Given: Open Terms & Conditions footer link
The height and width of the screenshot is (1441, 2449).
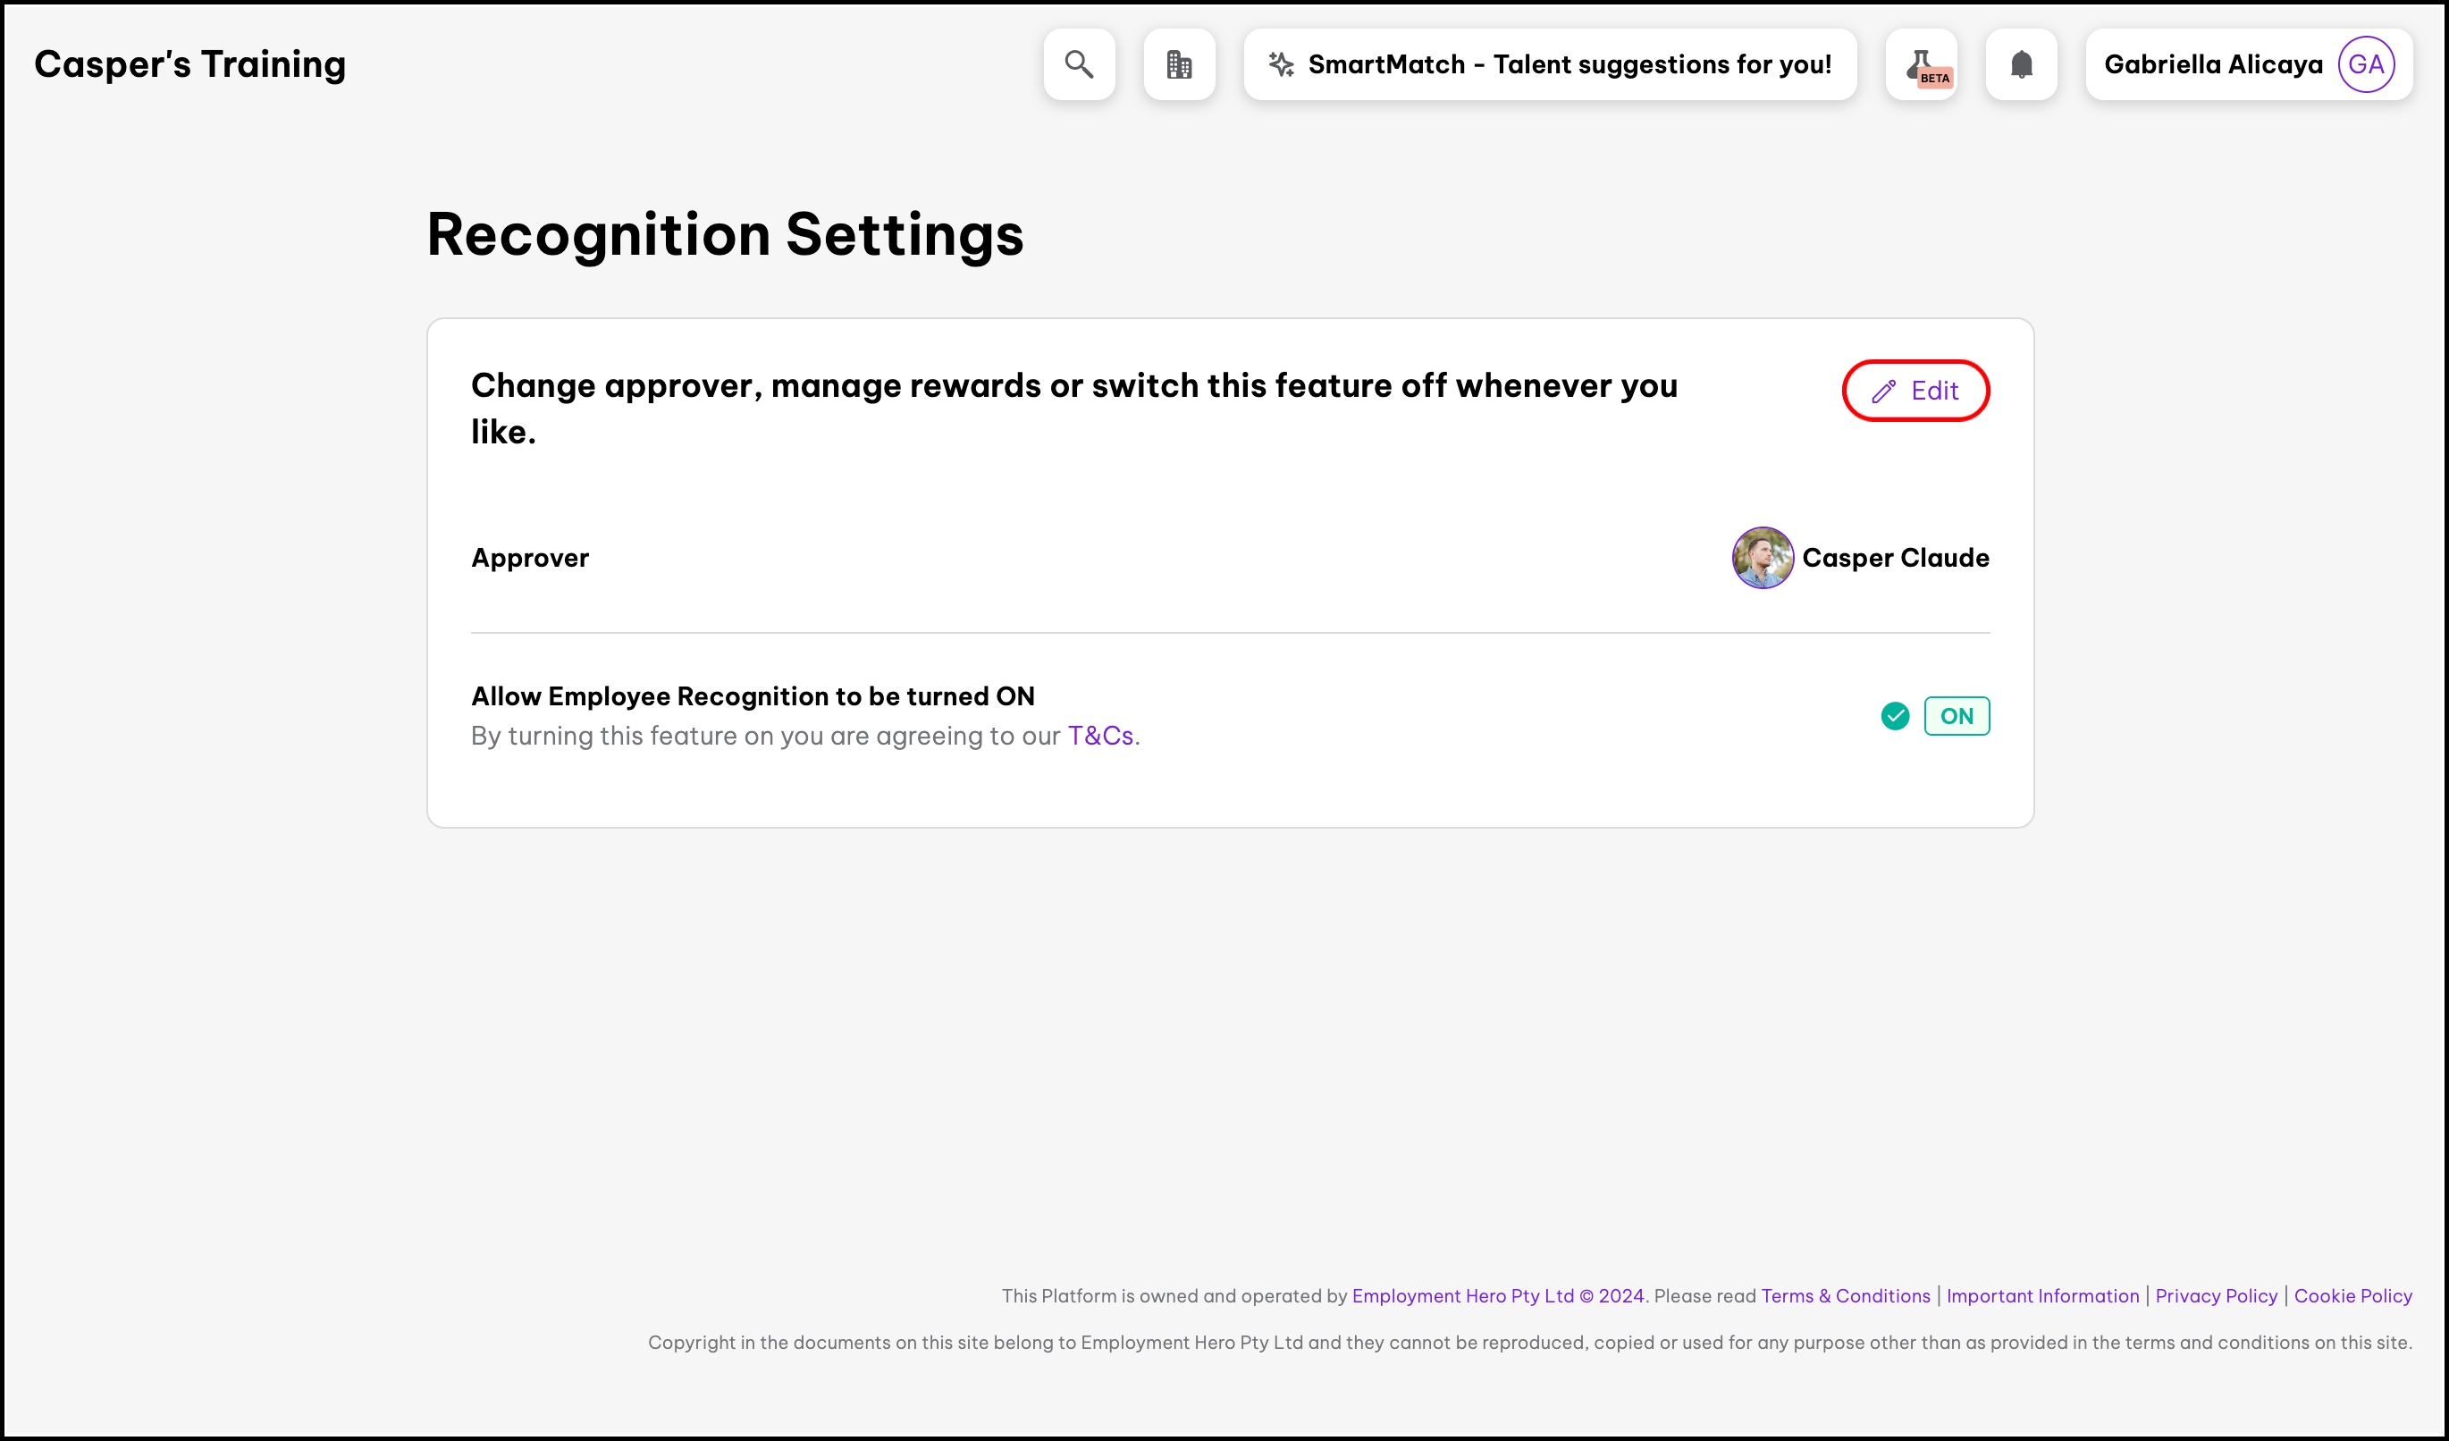Looking at the screenshot, I should coord(1846,1295).
